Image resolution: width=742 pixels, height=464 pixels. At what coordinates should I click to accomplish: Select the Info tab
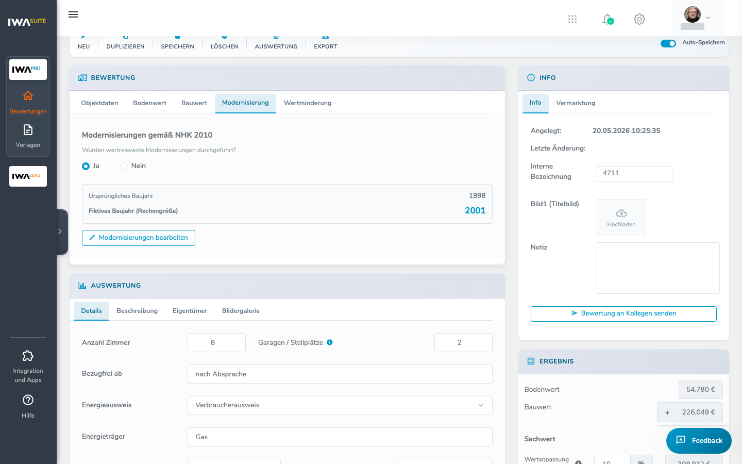tap(535, 103)
